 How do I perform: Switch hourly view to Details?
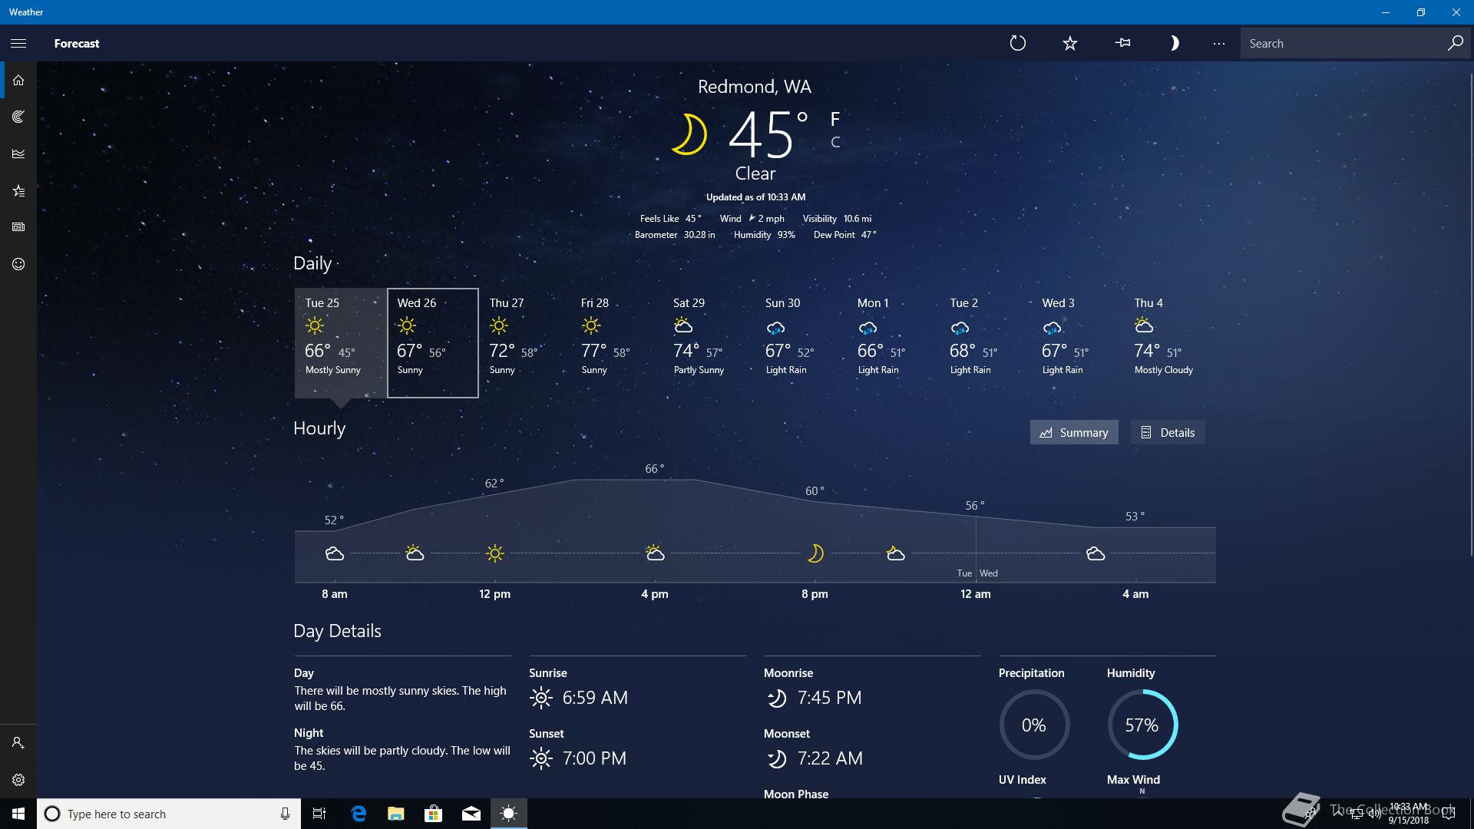(1167, 432)
